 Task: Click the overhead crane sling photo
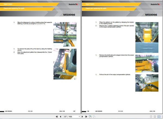(x=65, y=34)
